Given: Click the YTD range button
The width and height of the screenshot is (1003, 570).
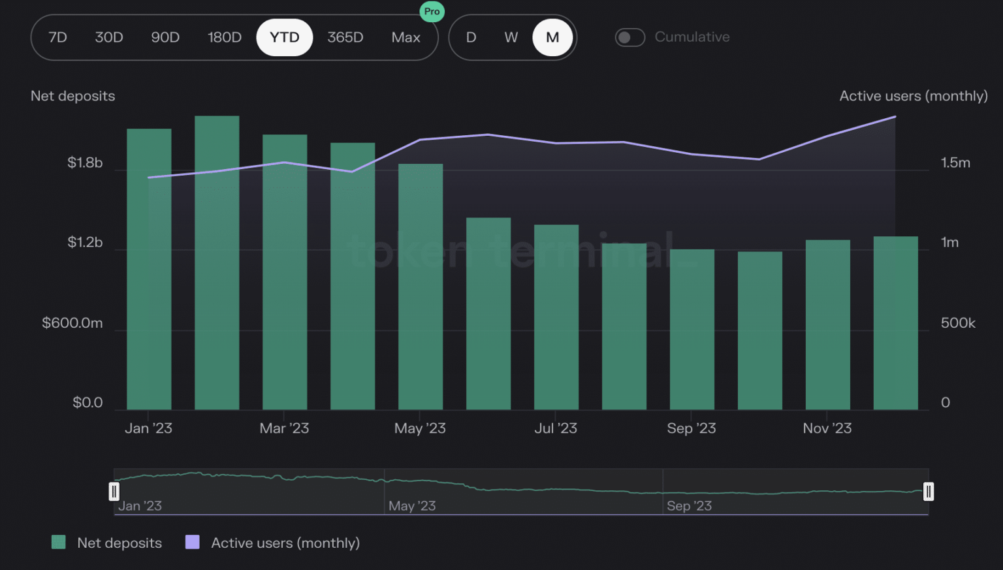Looking at the screenshot, I should pyautogui.click(x=285, y=37).
